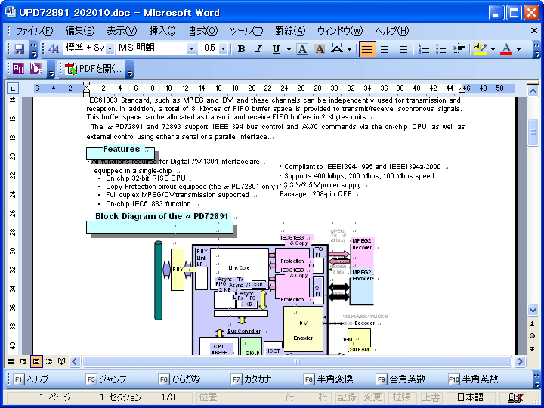The image size is (544, 408).
Task: Open the 編集(E) menu
Action: click(80, 31)
